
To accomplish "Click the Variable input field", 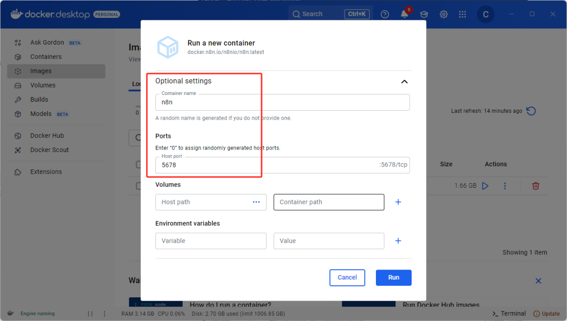I will tap(211, 241).
